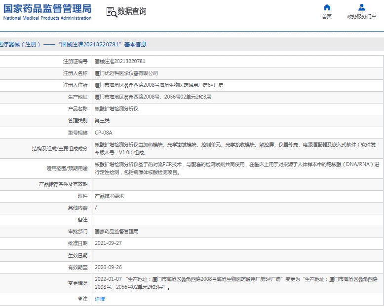The image size is (384, 307).
Task: Open the 产品技术要求 attachment
Action: (109, 196)
